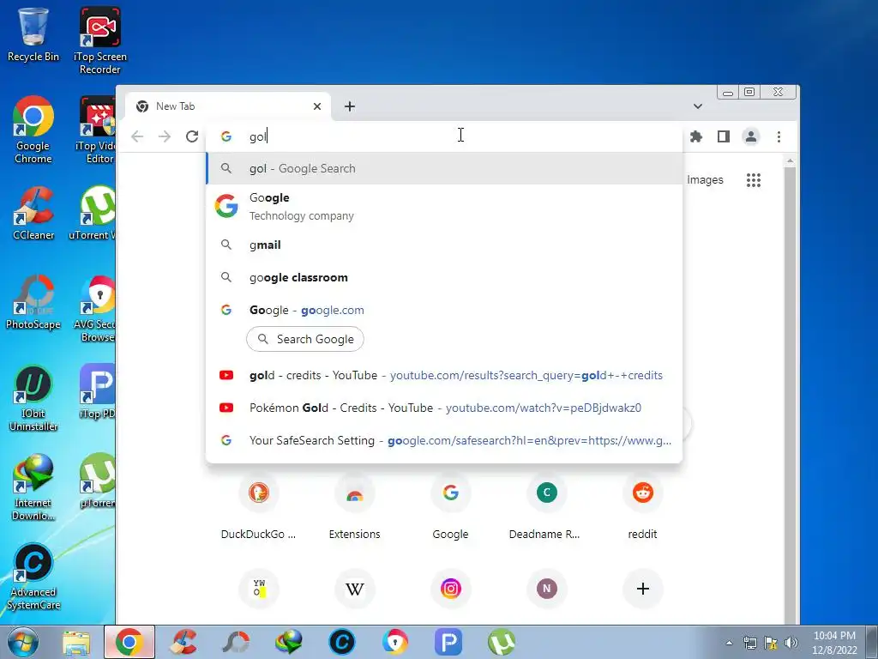Open the Google apps grid
This screenshot has width=878, height=659.
tap(754, 180)
